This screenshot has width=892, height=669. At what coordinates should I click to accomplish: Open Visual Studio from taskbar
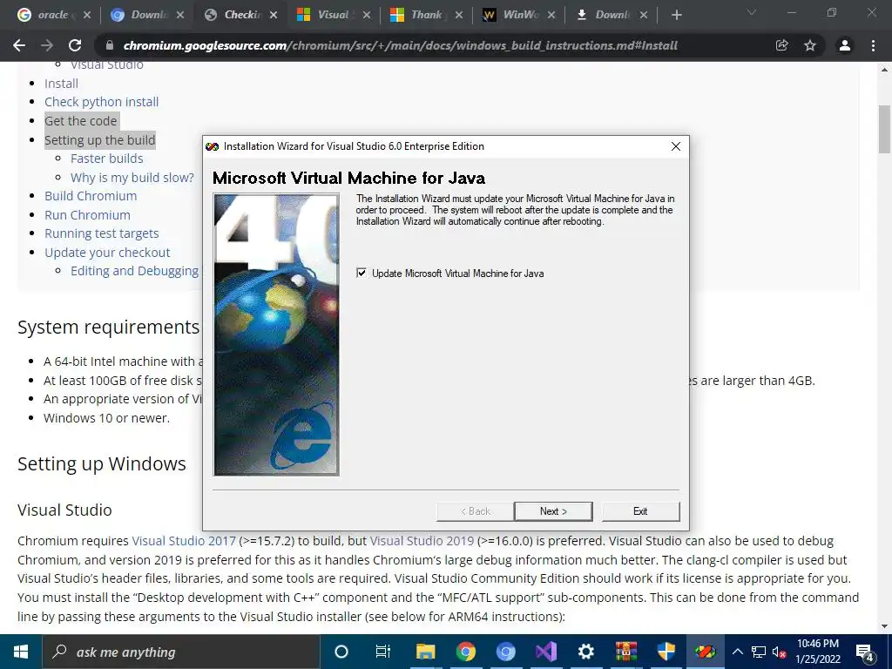(545, 652)
